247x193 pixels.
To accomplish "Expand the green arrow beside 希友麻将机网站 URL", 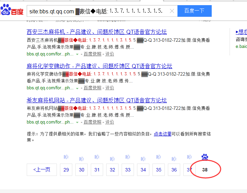I will click(x=77, y=122).
